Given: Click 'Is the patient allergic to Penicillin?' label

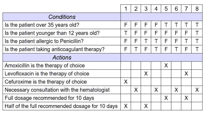Looking at the screenshot, I should click(x=44, y=41).
